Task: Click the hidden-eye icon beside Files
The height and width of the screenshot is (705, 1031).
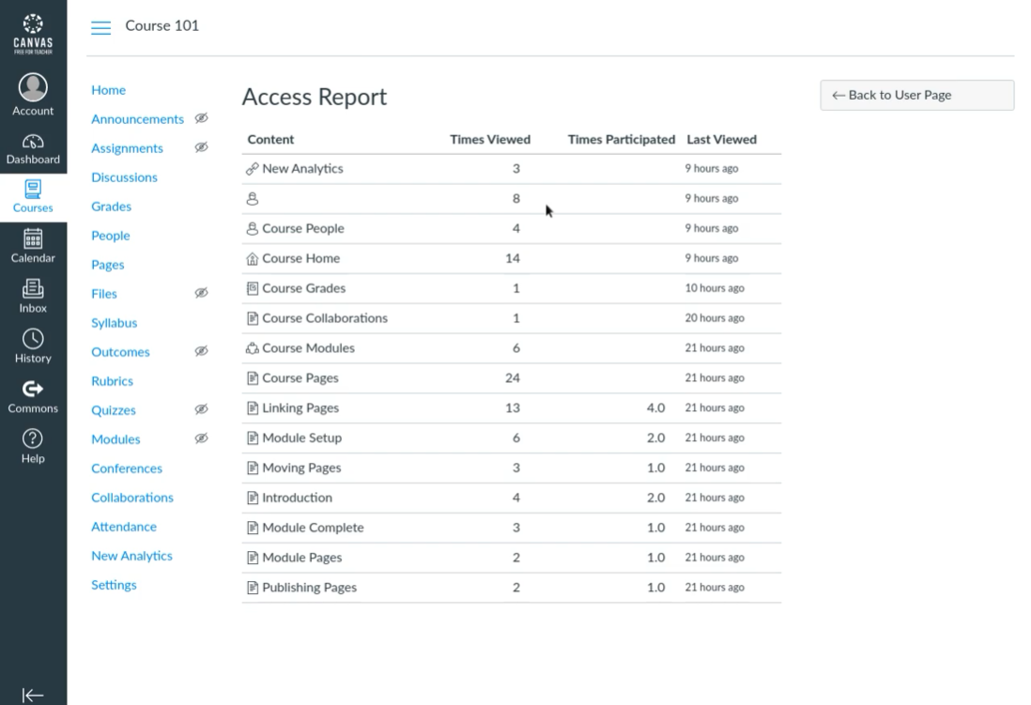Action: (x=201, y=294)
